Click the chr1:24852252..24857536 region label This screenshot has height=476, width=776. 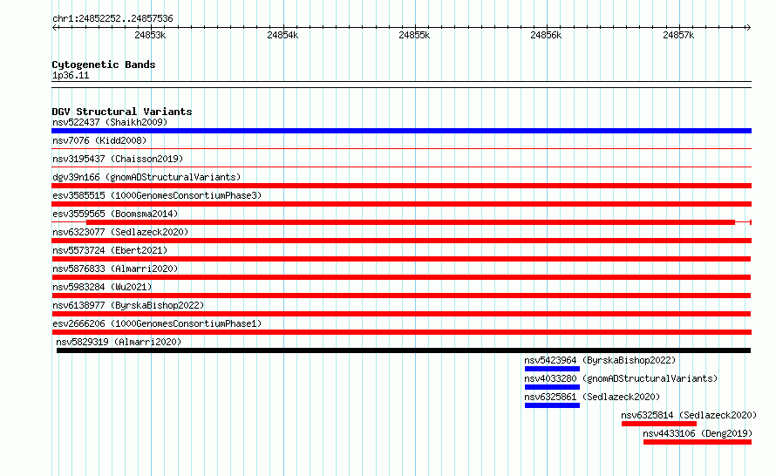[x=112, y=19]
